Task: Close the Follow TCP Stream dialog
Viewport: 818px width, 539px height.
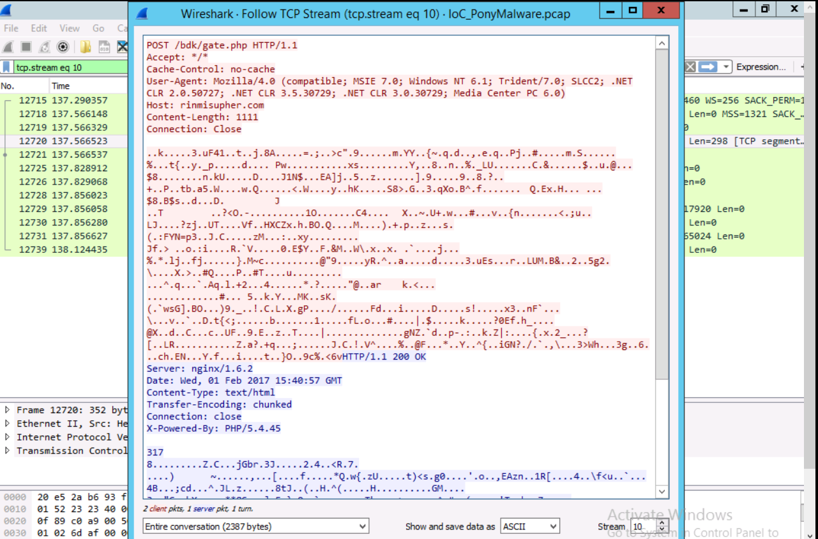Action: coord(662,11)
